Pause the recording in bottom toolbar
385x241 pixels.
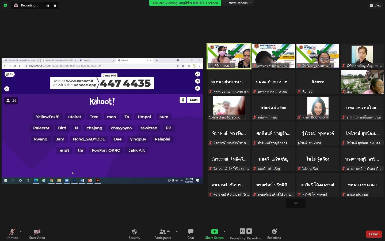[x=242, y=231]
